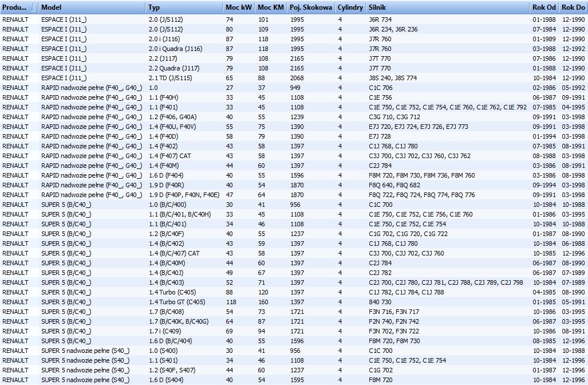
Task: Click engine cell F3N 716, F3N 717
Action: 394,312
